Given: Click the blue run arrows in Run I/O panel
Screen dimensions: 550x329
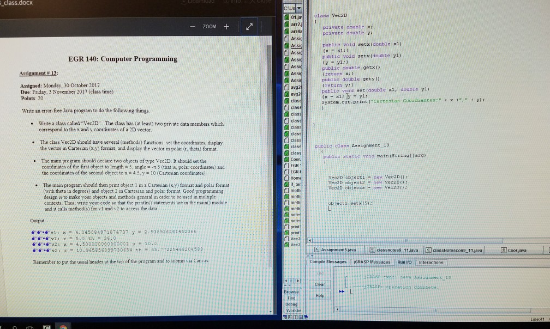Looking at the screenshot, I should (x=341, y=291).
